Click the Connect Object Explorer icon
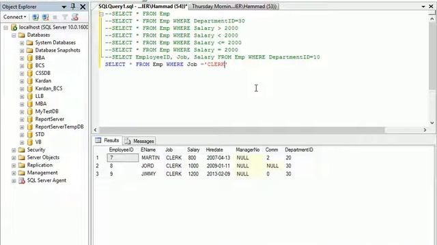 [x=36, y=17]
